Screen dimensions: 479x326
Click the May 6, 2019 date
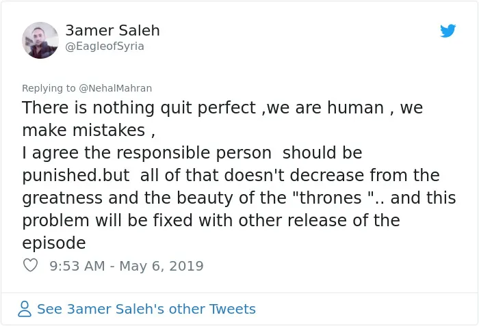(x=161, y=266)
